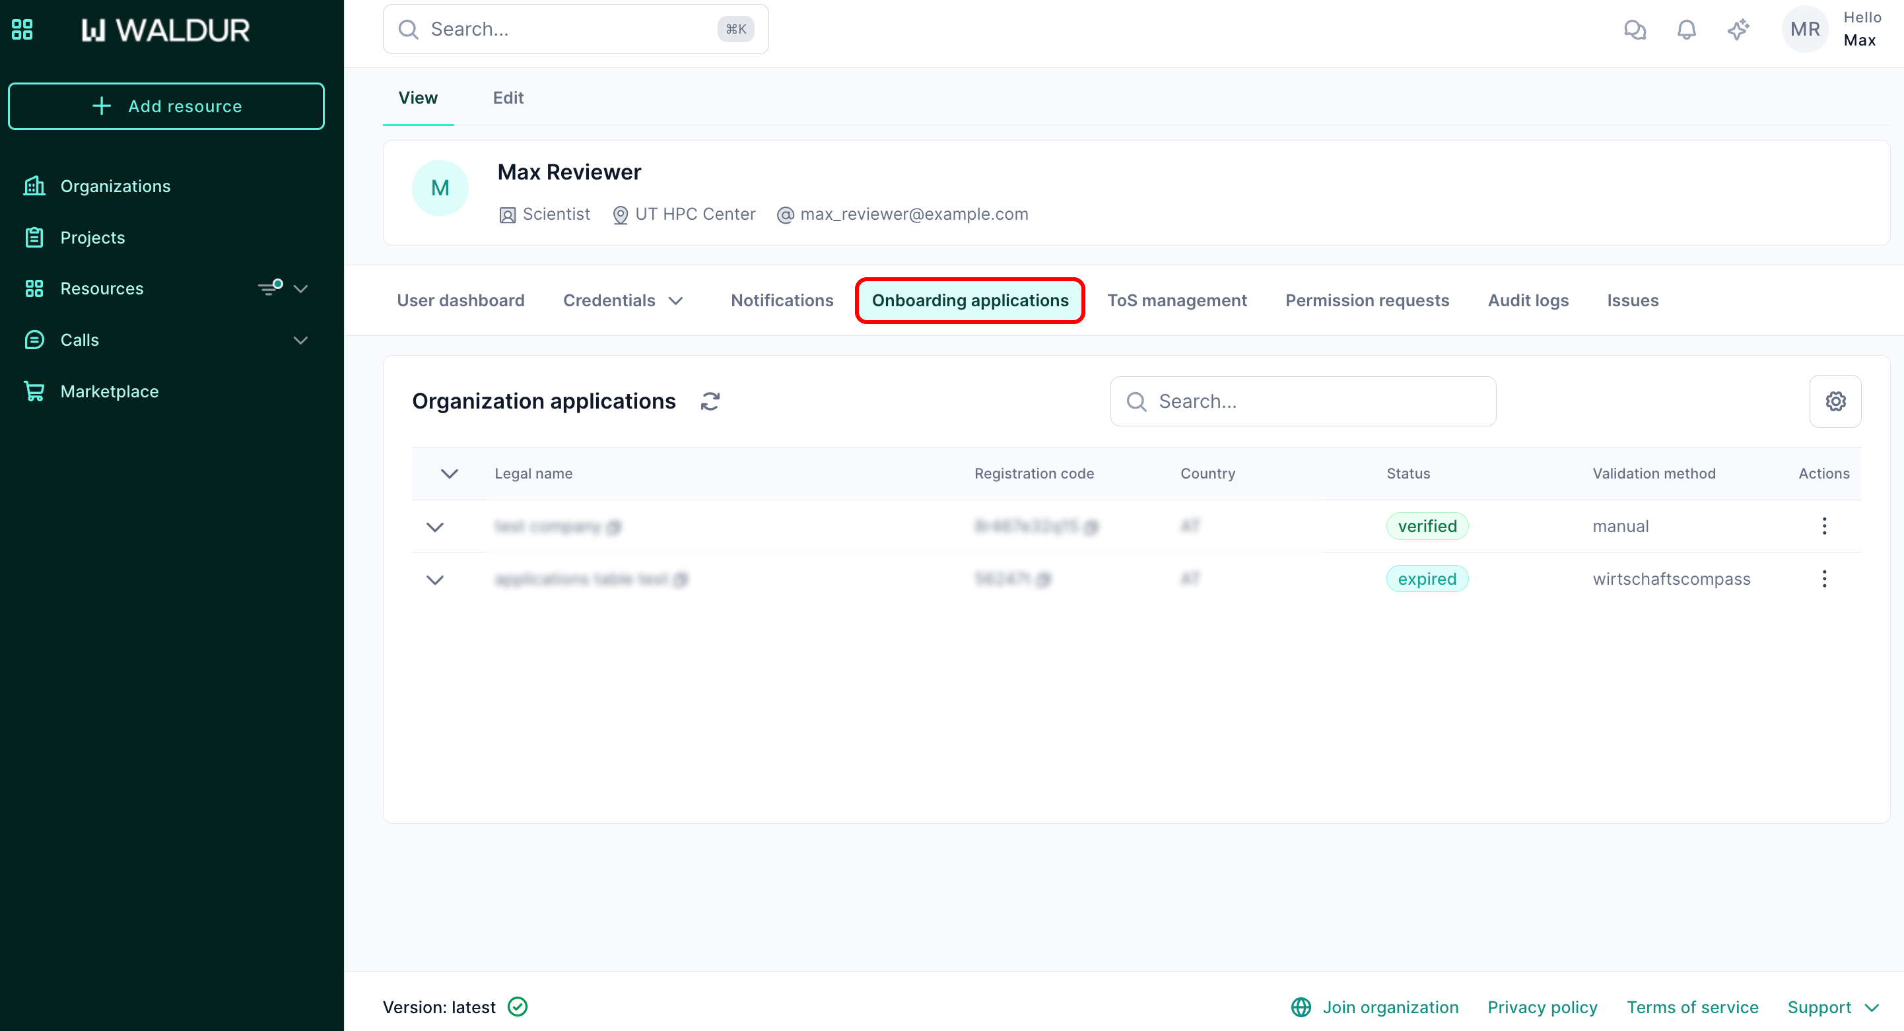Expand the expired wirtschaftscompass application row
1904x1031 pixels.
tap(434, 580)
